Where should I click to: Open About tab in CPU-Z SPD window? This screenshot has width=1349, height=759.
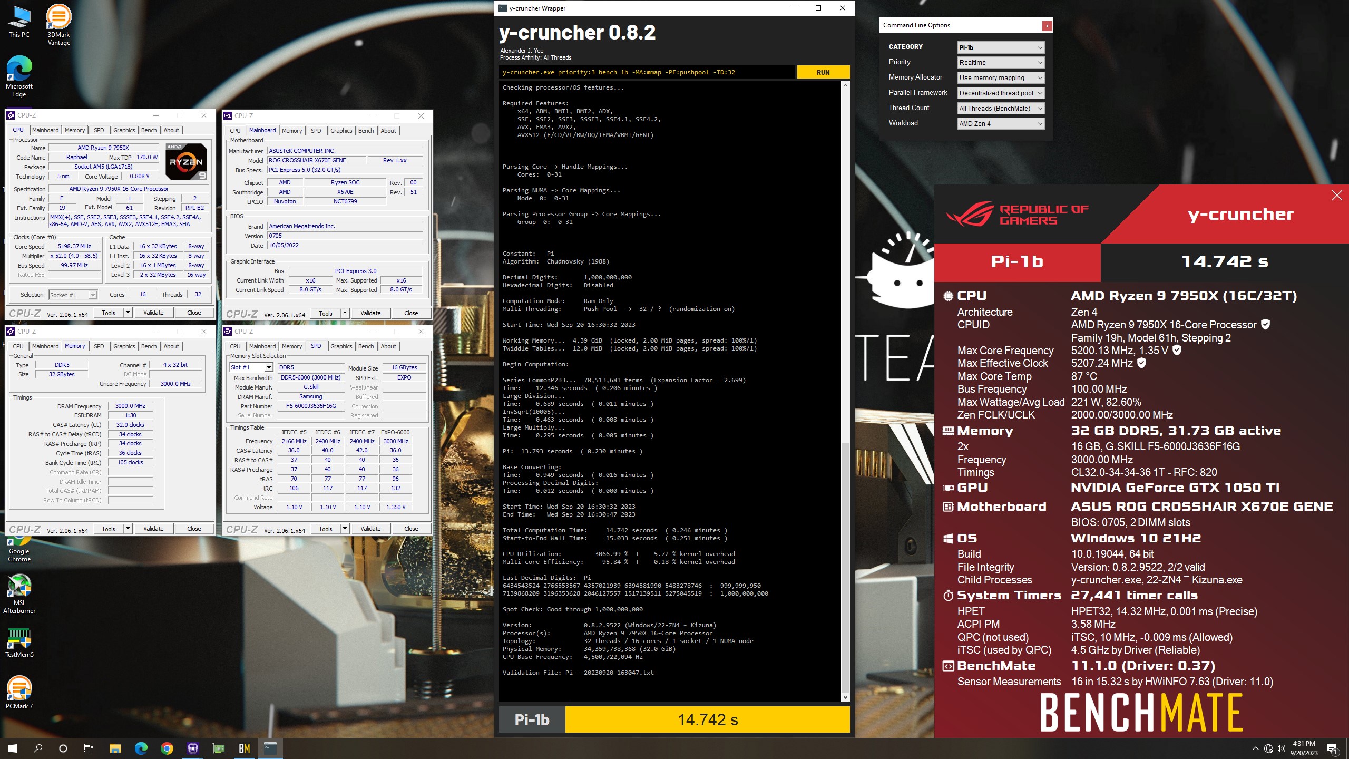tap(388, 346)
